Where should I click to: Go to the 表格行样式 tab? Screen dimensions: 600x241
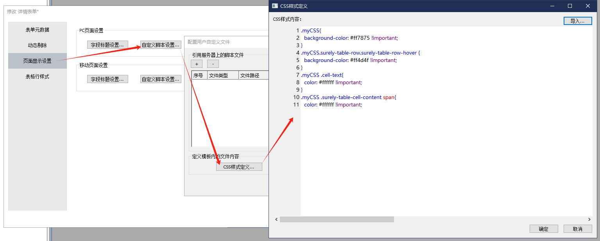click(x=38, y=77)
